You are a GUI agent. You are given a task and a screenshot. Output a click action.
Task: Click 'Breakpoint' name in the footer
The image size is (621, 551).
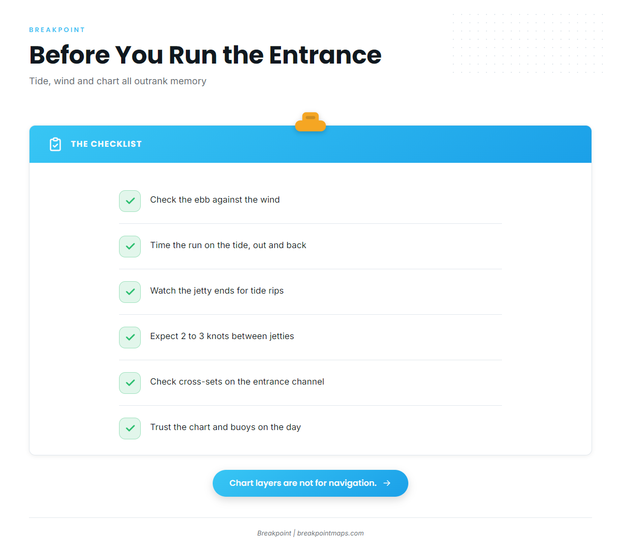click(274, 533)
